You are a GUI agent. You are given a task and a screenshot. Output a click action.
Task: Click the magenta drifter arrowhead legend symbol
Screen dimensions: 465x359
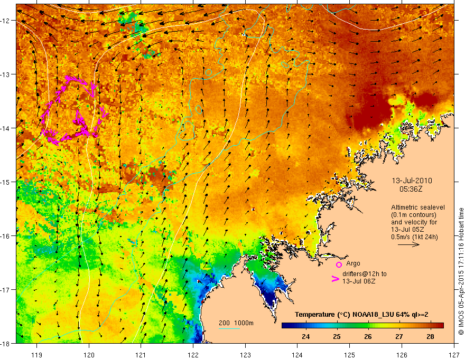pos(335,279)
